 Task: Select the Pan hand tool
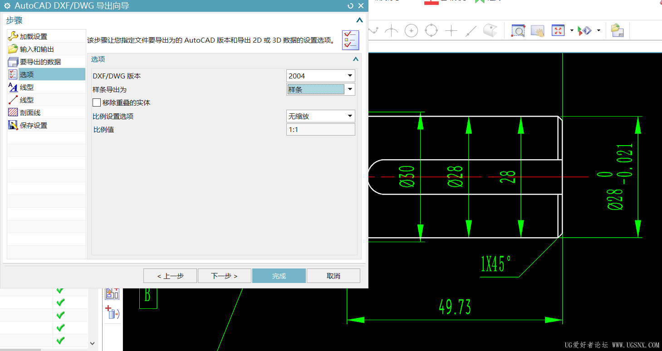coord(538,30)
